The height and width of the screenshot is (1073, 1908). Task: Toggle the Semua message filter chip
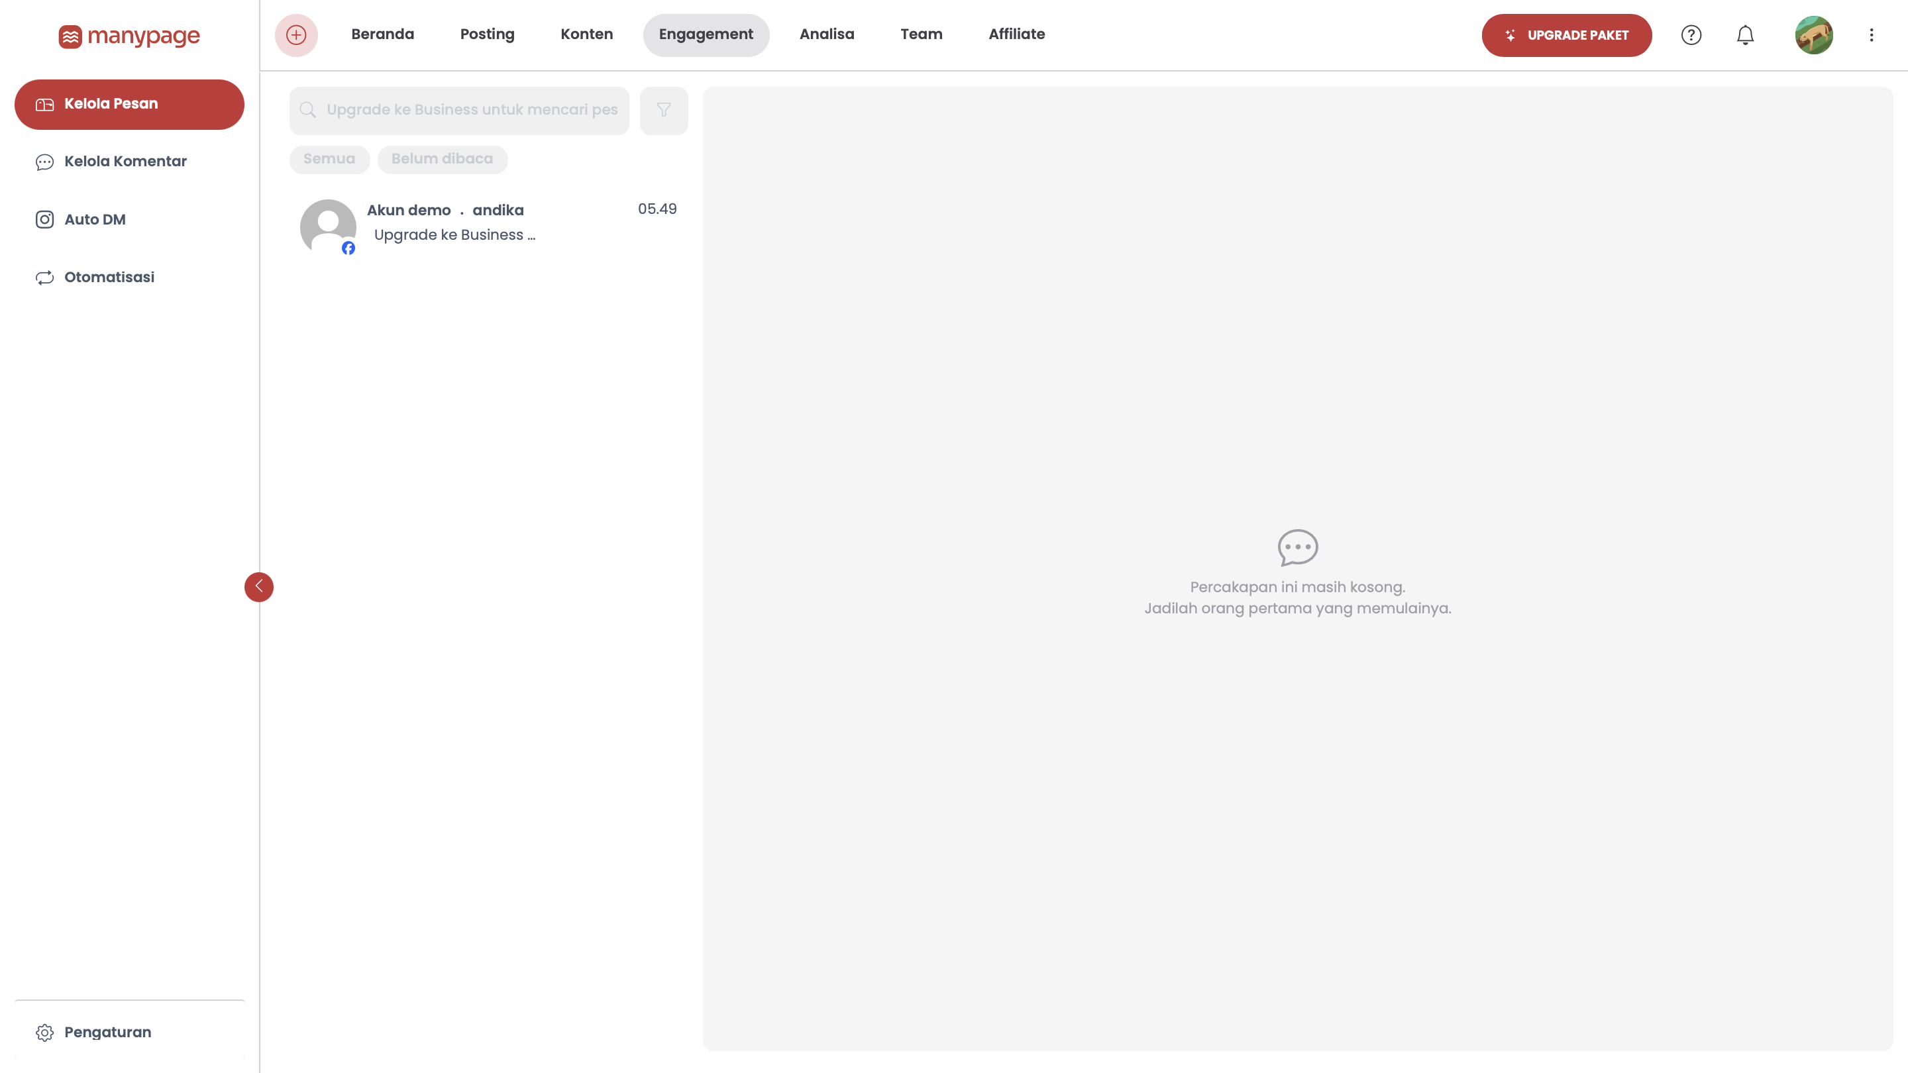[329, 159]
